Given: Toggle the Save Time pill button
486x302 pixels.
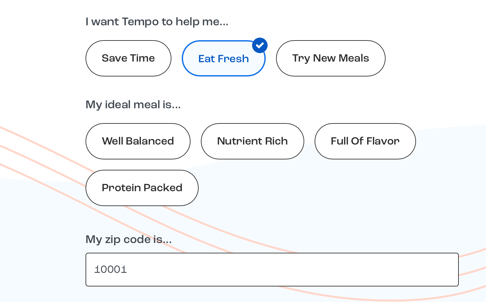Looking at the screenshot, I should pos(128,58).
